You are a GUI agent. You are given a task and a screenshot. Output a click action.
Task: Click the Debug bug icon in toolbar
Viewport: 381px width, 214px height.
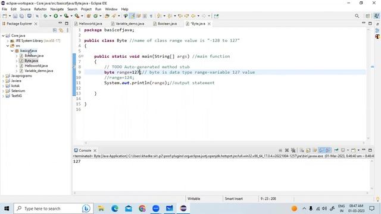pyautogui.click(x=45, y=16)
